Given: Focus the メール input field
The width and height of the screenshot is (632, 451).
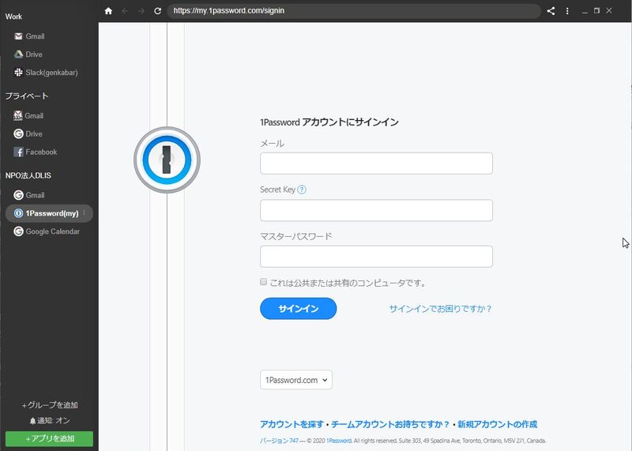Looking at the screenshot, I should coord(376,163).
